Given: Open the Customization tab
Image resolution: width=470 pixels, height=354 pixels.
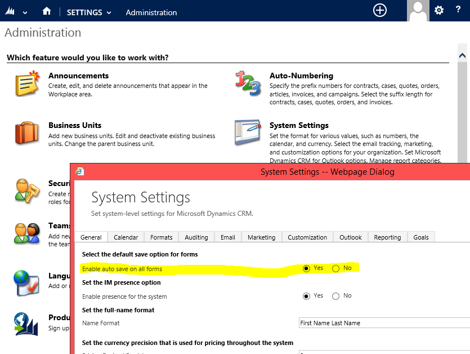Looking at the screenshot, I should tap(307, 237).
